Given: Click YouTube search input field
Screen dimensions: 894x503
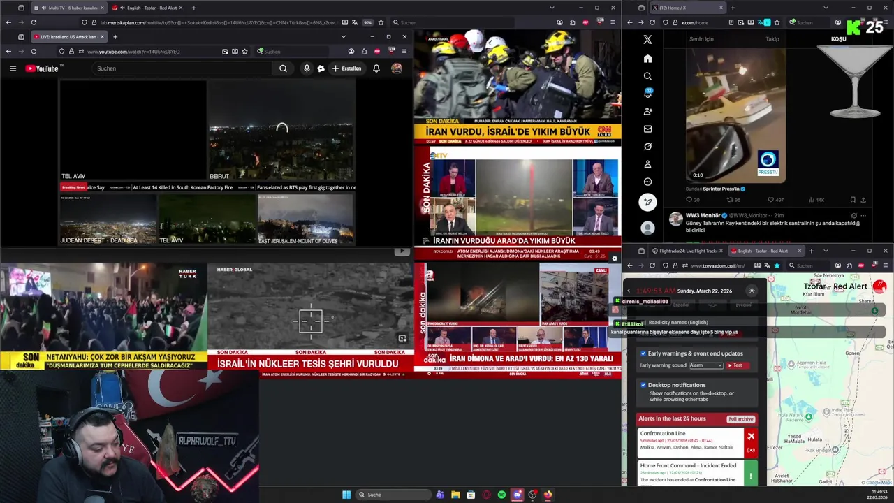Looking at the screenshot, I should 180,68.
